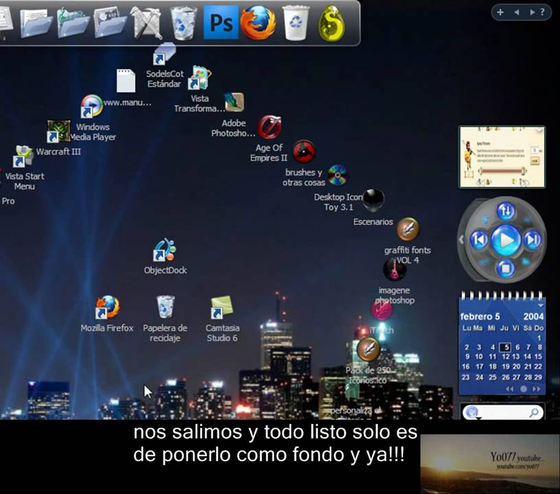560x494 pixels.
Task: Select day 14 in the calendar
Action: tap(527, 357)
